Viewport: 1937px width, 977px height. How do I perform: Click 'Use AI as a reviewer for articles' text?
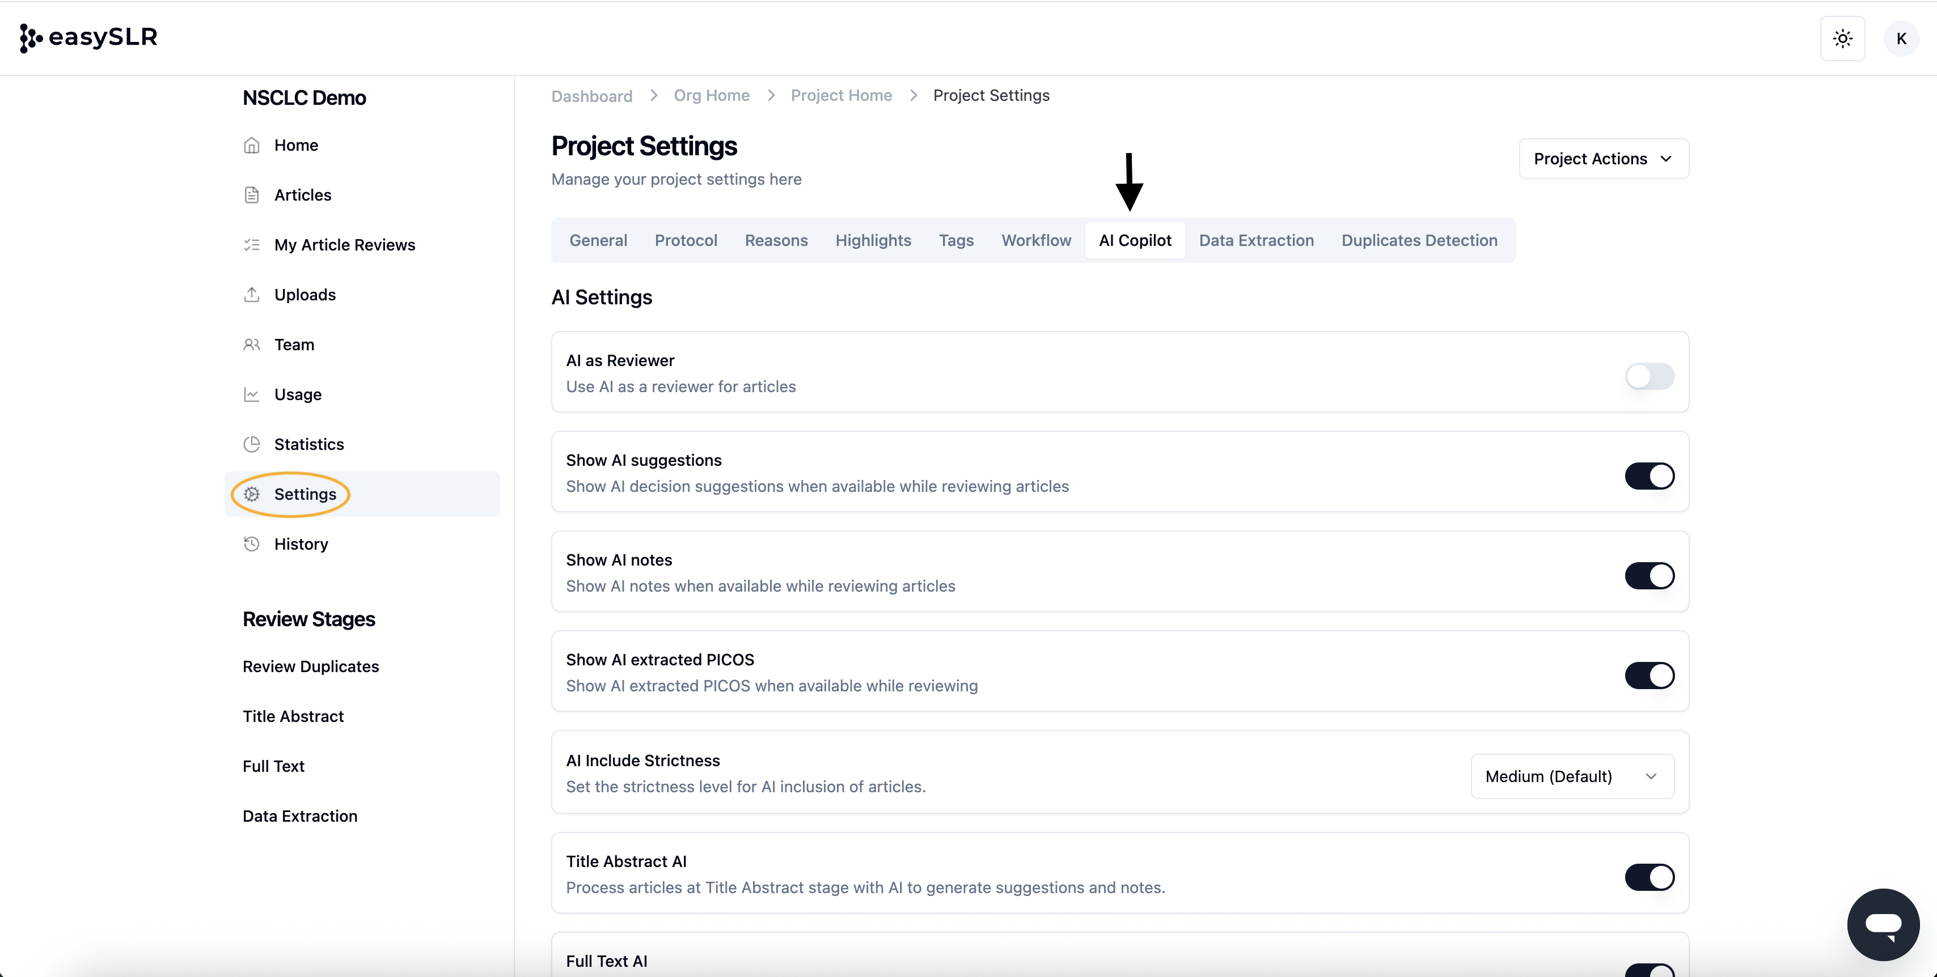click(680, 386)
